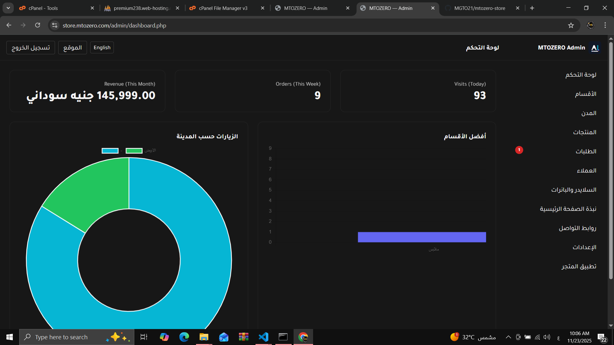Open Chrome three-dot menu

pyautogui.click(x=605, y=25)
